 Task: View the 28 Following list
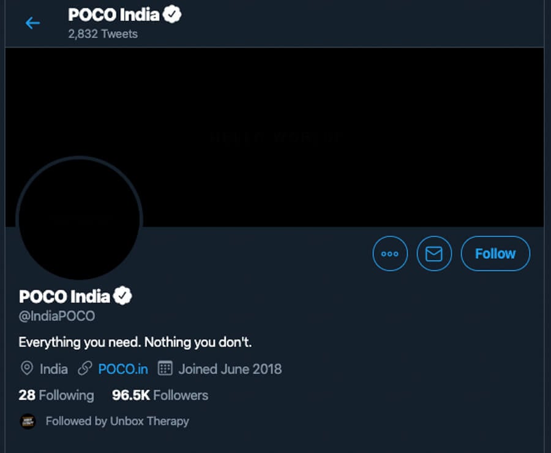(x=56, y=395)
